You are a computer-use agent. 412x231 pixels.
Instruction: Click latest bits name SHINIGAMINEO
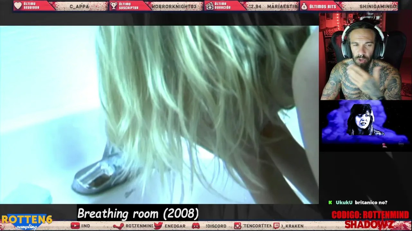[379, 6]
